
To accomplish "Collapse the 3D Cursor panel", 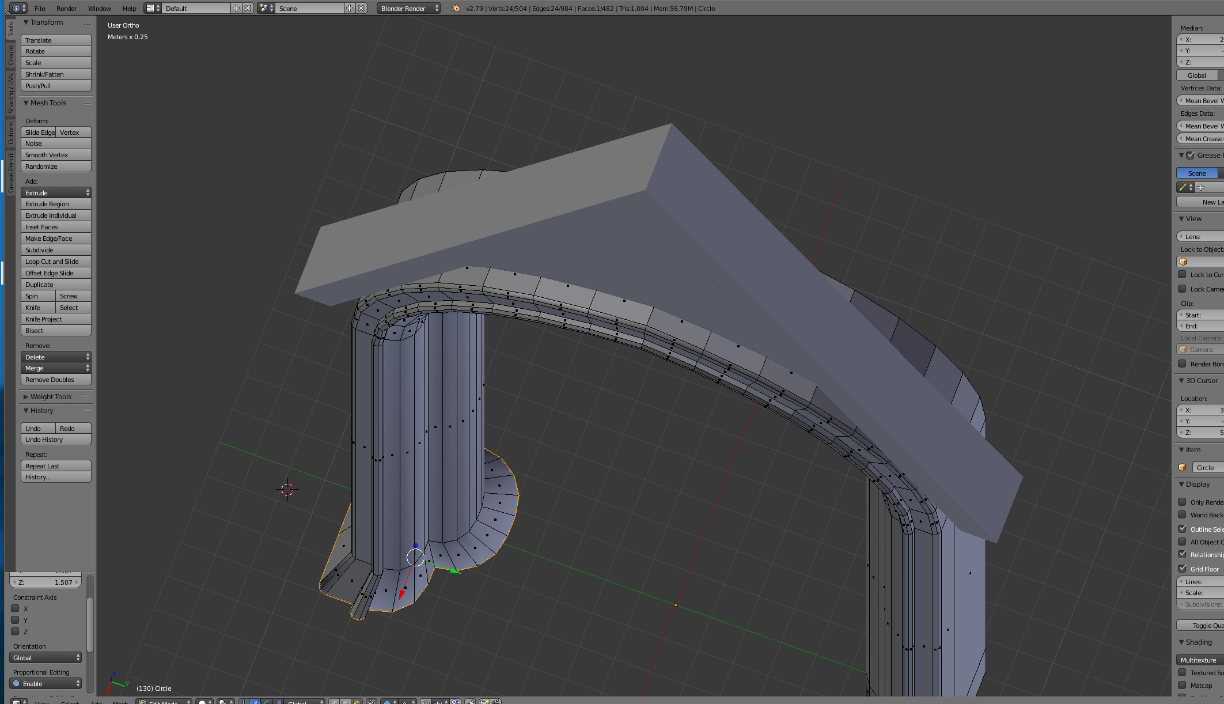I will click(x=1181, y=381).
